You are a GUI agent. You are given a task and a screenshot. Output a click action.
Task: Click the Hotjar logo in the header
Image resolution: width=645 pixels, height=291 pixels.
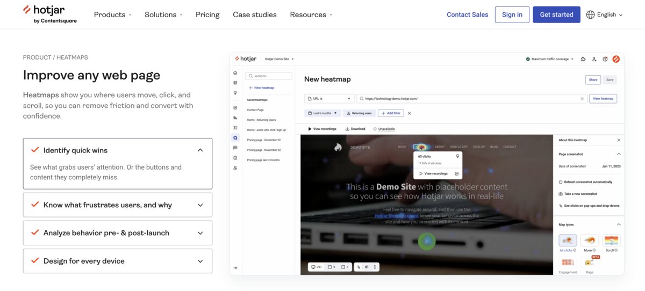point(50,14)
